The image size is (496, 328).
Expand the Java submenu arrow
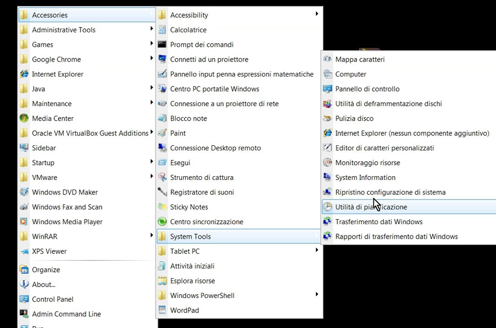(151, 87)
